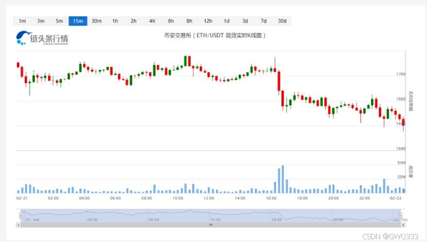This screenshot has width=427, height=244.
Task: Click the 1700 price axis label
Action: point(401,74)
